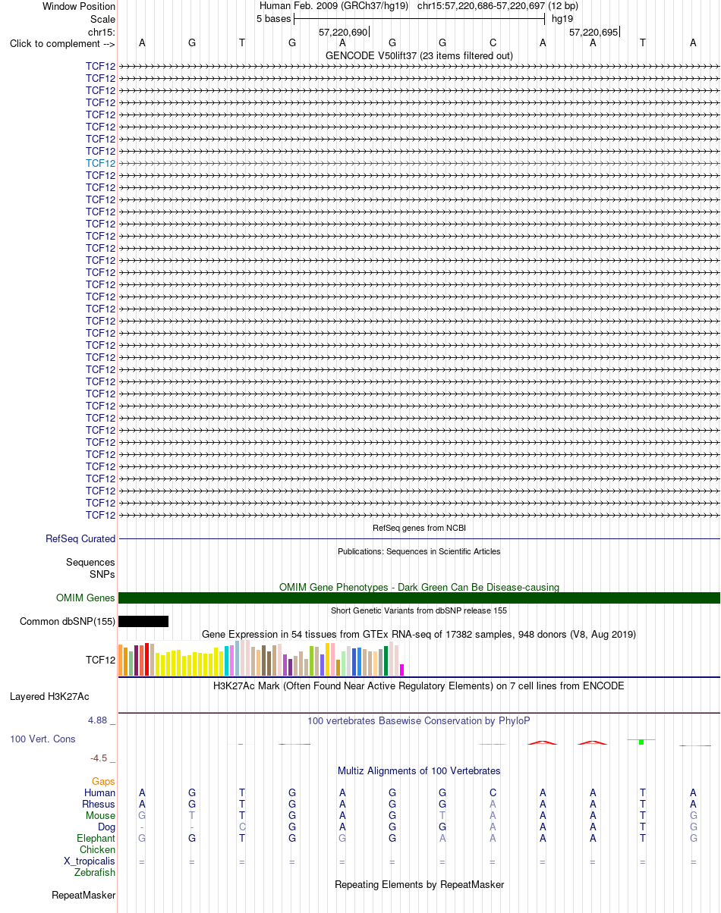
Task: Click the RefSeq Curated track label
Action: tap(80, 538)
